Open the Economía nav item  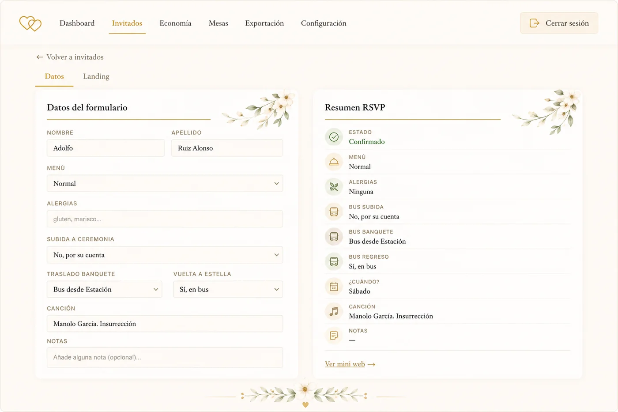coord(175,23)
